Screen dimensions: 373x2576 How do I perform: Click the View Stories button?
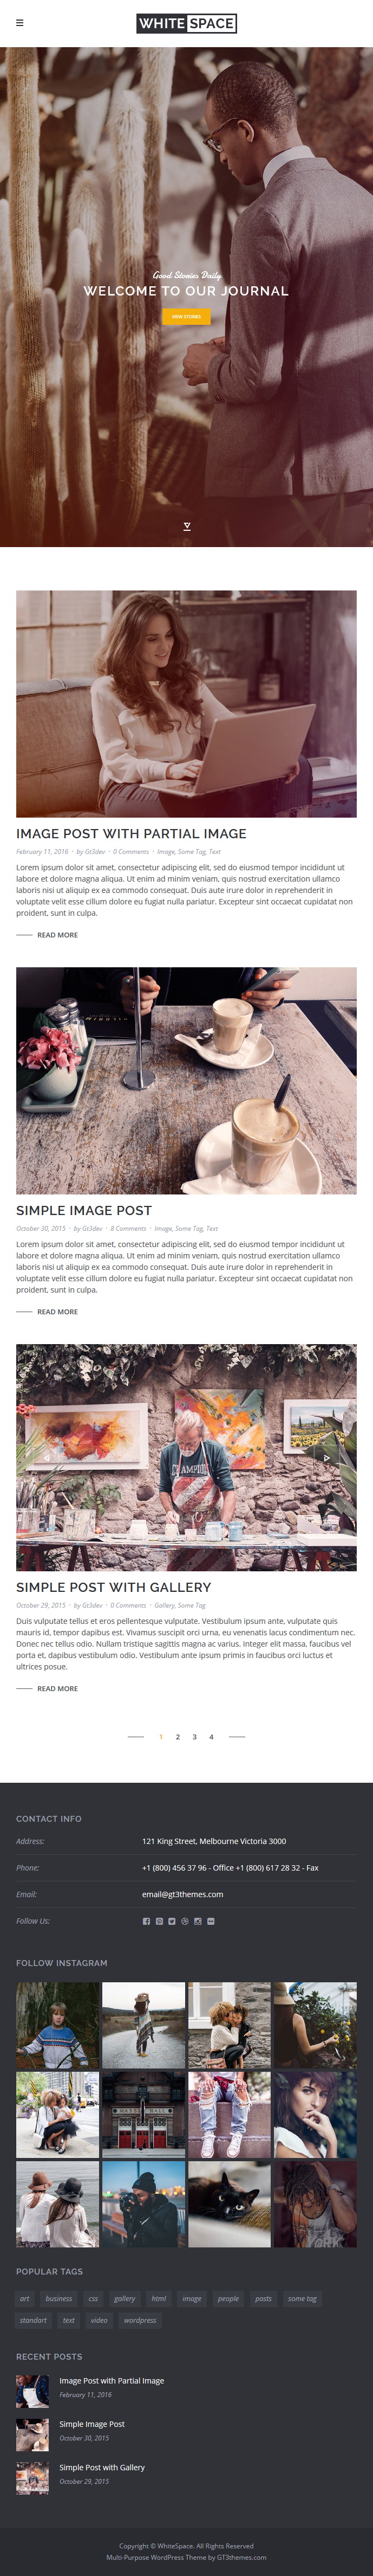click(186, 316)
